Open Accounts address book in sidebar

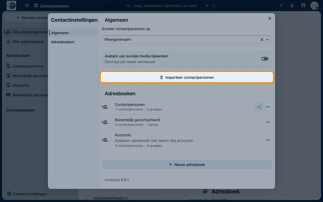(x=26, y=85)
